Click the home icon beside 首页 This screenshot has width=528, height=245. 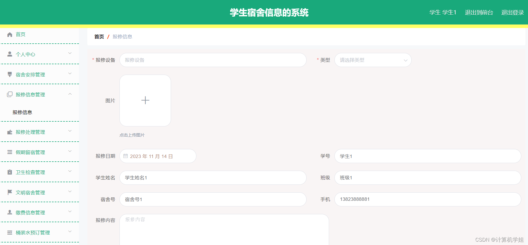[10, 35]
